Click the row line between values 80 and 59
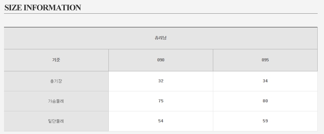Image resolution: width=324 pixels, height=134 pixels. pos(265,111)
